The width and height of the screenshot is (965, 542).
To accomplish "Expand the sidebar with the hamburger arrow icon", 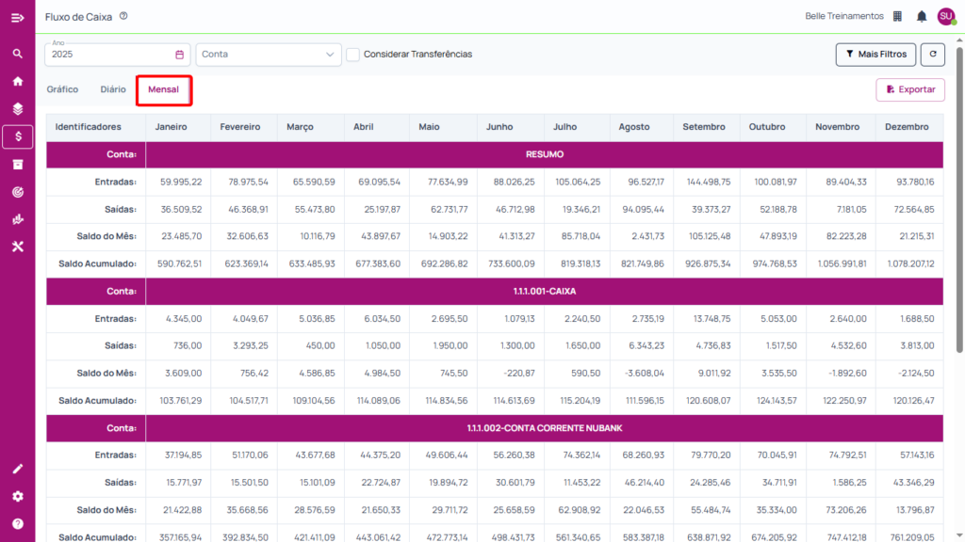I will coord(17,18).
